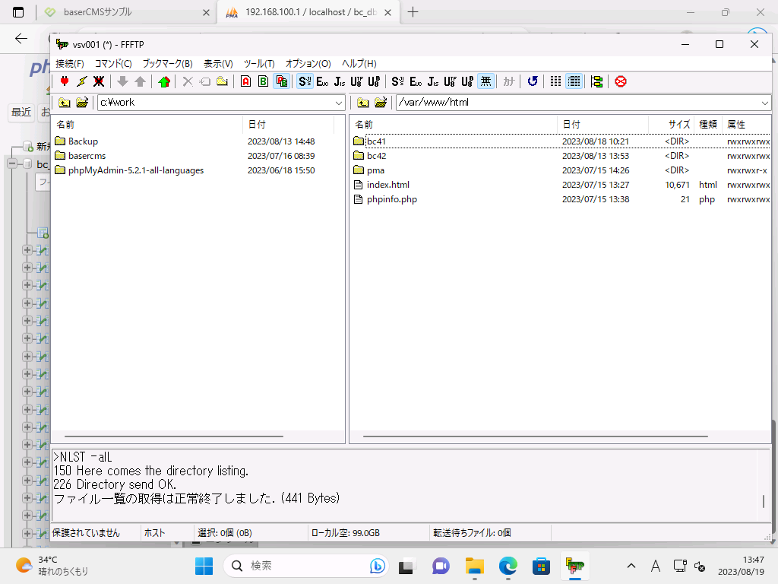This screenshot has height=584, width=778.
Task: Toggle synchronized folder navigation icon
Action: coord(596,81)
